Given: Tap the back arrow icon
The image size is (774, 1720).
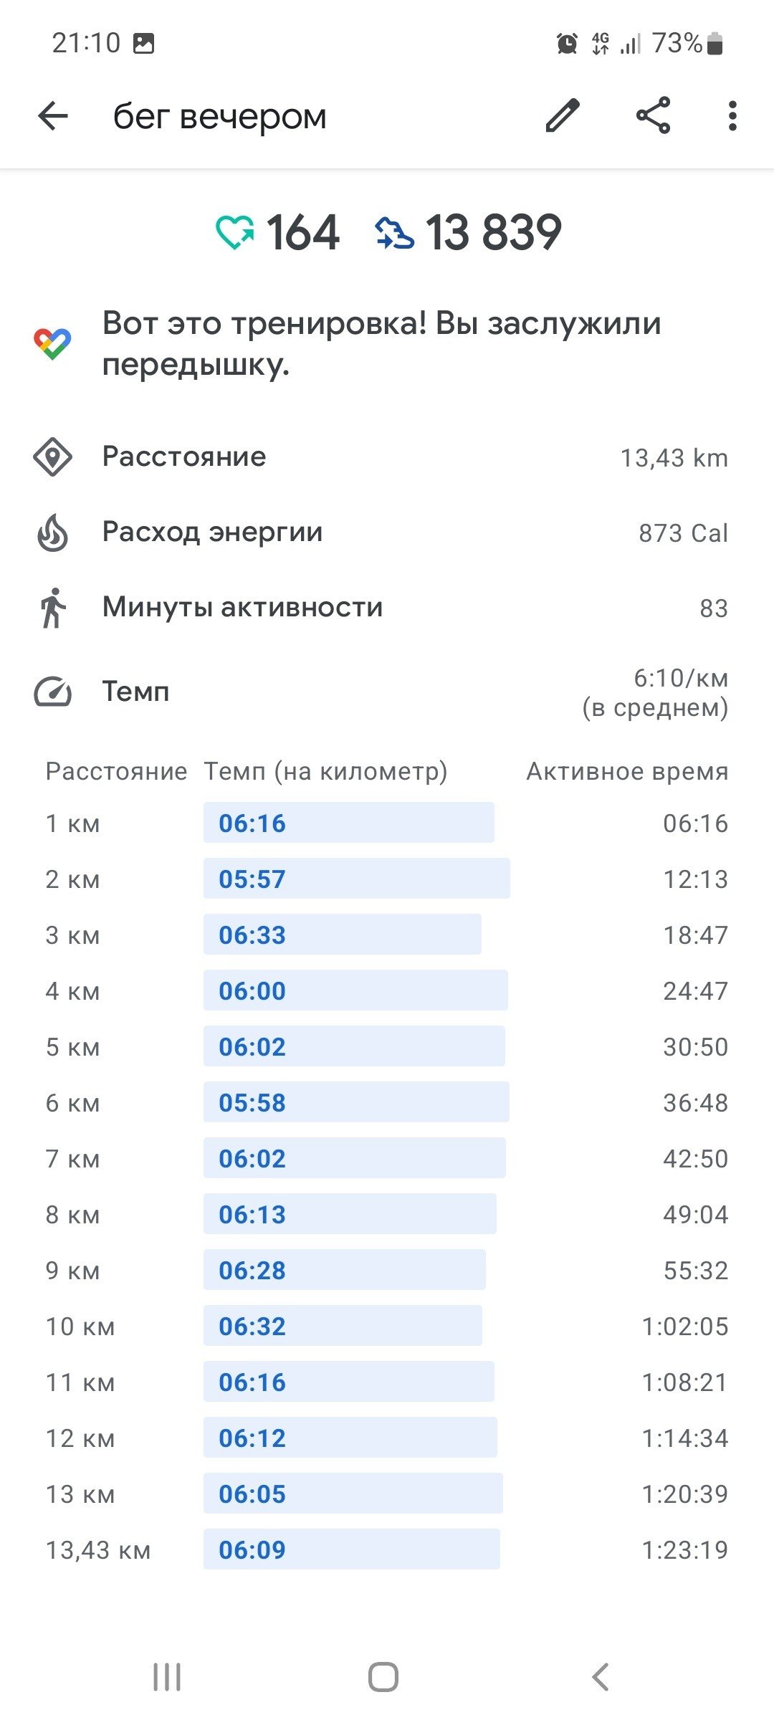Looking at the screenshot, I should [x=53, y=115].
